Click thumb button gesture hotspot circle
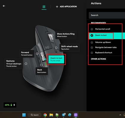Screen dimensions: 125x118 [x=26, y=64]
